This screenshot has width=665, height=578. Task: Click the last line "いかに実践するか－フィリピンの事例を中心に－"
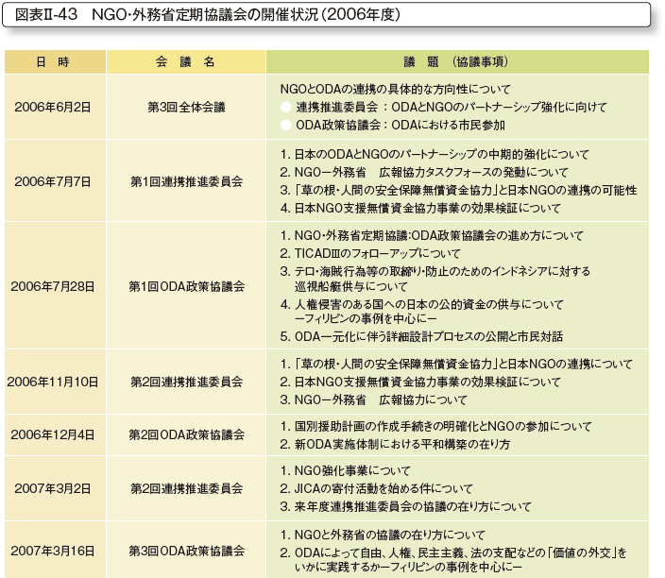408,567
